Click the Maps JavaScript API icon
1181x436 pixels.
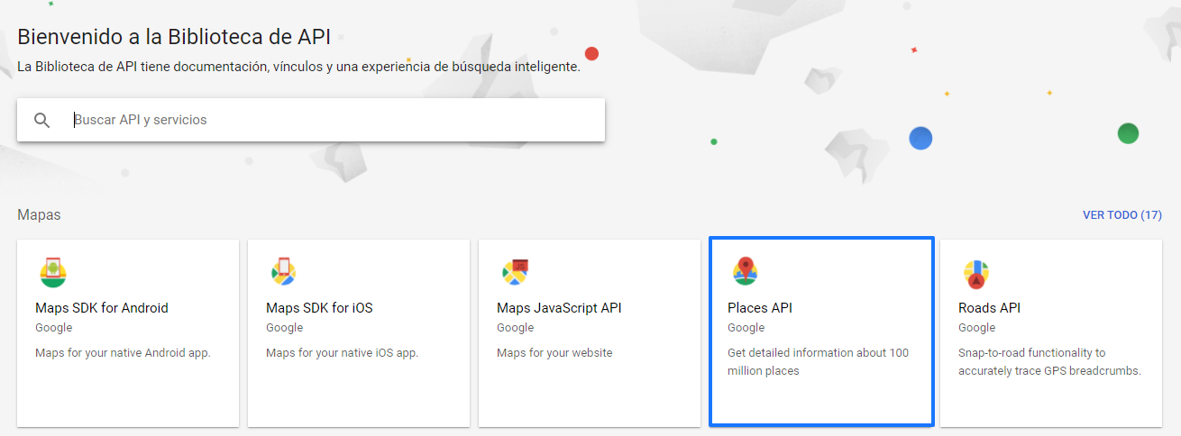[x=515, y=272]
